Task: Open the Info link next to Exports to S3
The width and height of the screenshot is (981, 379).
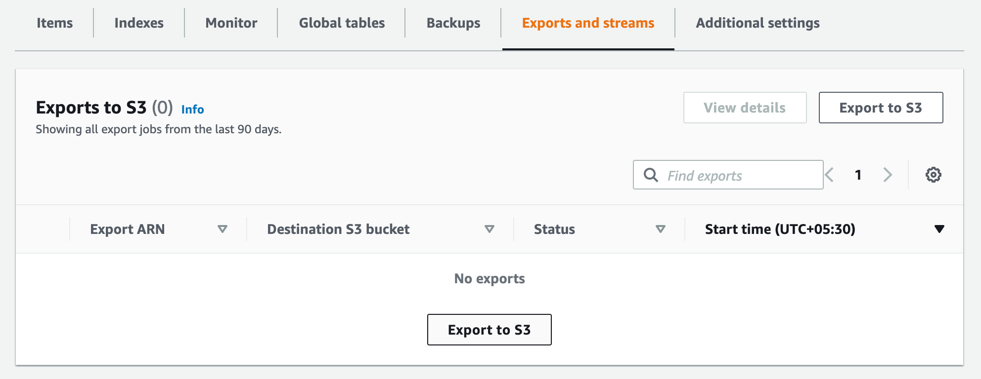Action: click(192, 110)
